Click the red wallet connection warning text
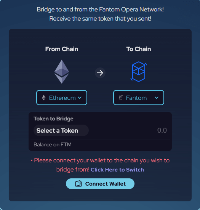 (x=100, y=165)
